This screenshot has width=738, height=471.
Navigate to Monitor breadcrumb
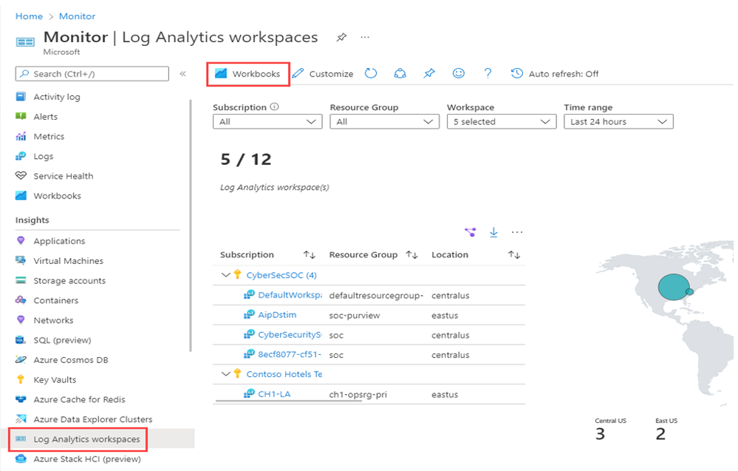coord(77,16)
